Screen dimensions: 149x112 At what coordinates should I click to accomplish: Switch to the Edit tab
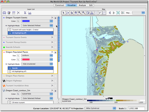(x=91, y=5)
